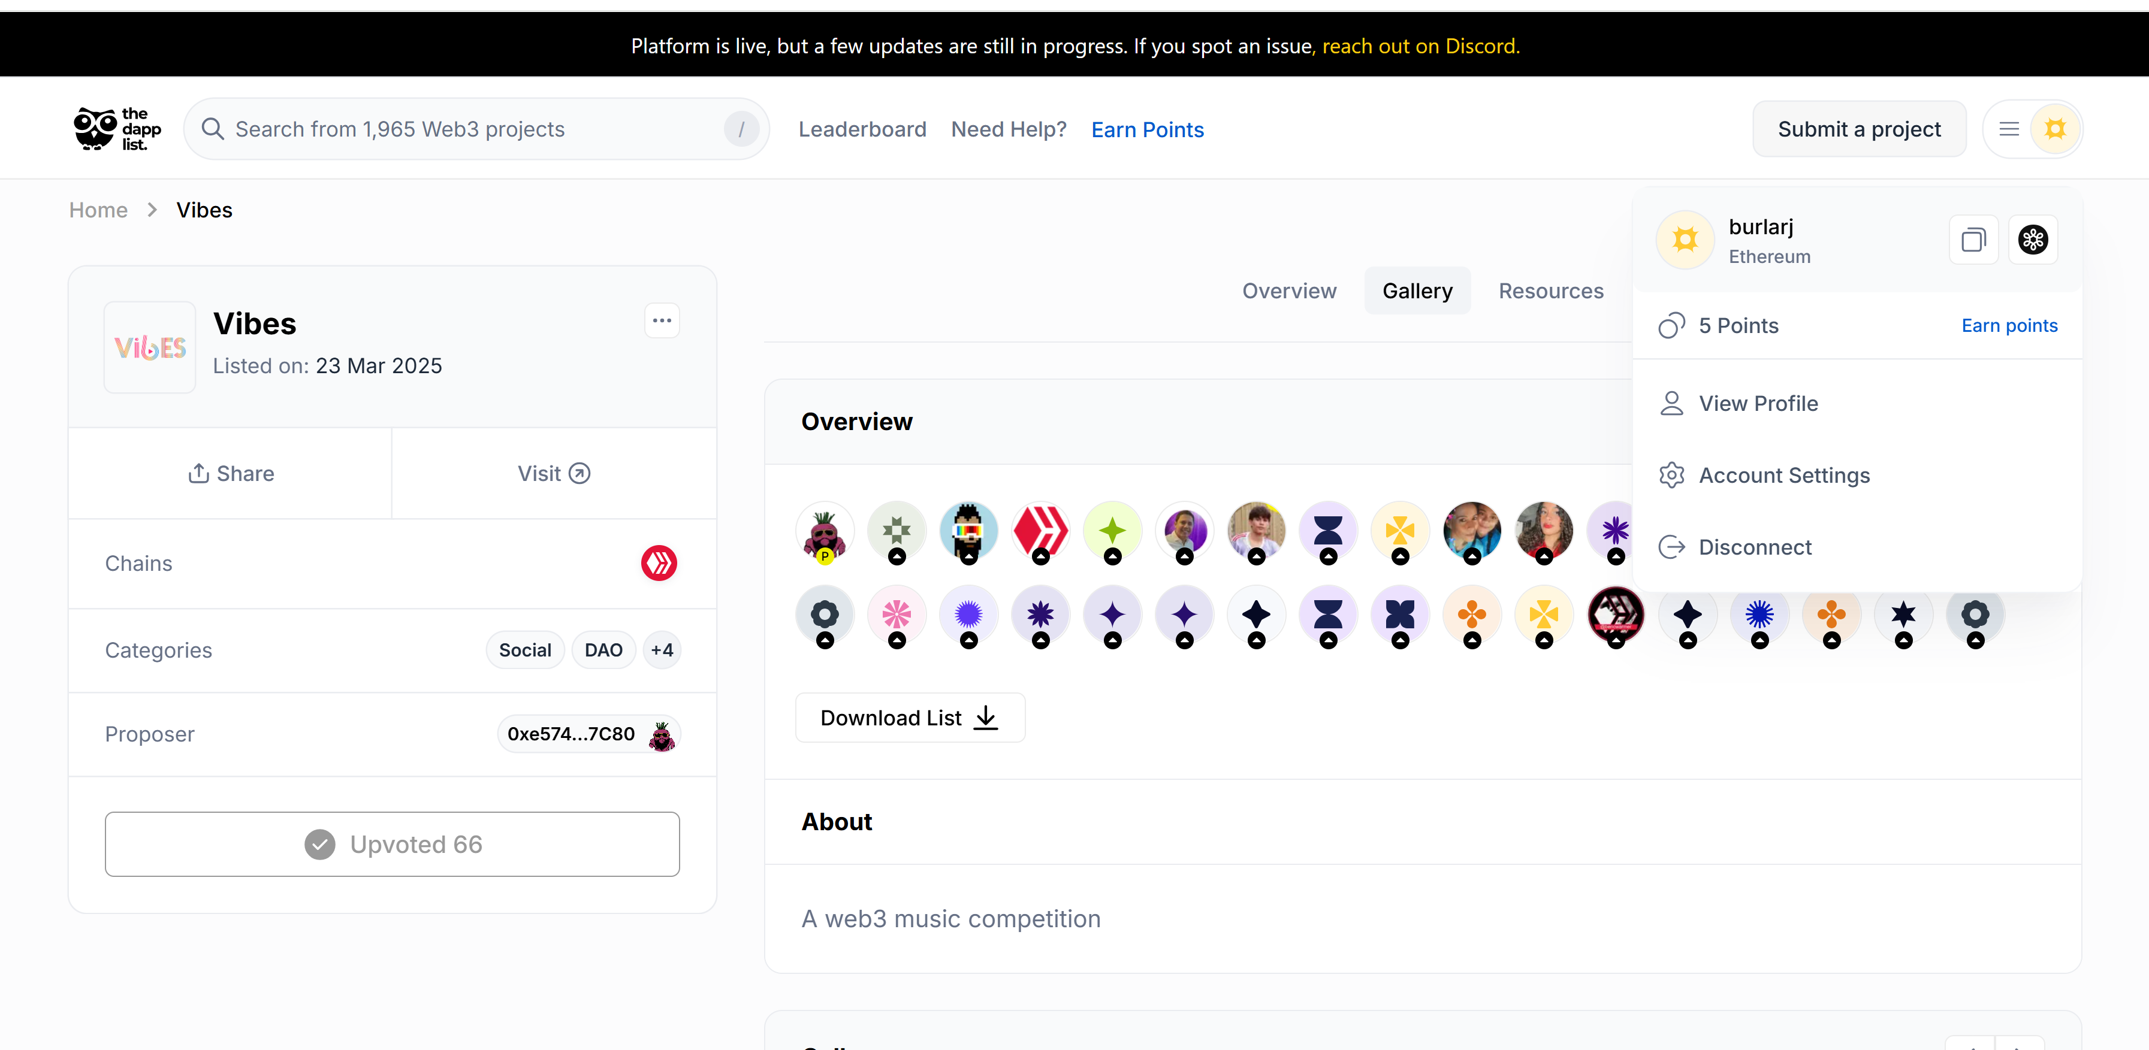
Task: Open Earn Points in the navbar
Action: click(1147, 129)
